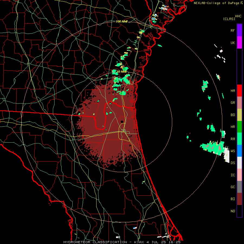Click the RA legend label

tap(233, 139)
